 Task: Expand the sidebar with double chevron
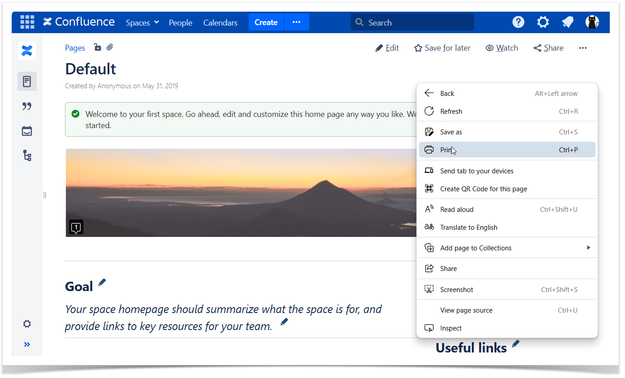click(x=27, y=344)
